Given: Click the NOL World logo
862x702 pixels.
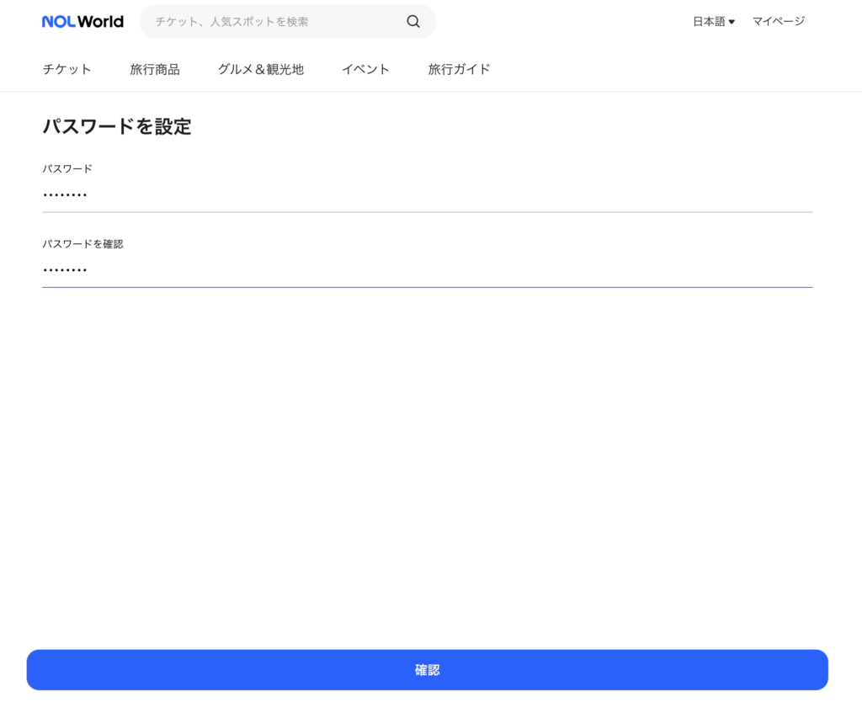Looking at the screenshot, I should coord(82,22).
